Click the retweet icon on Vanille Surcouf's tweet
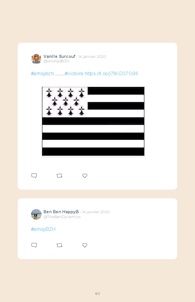Image resolution: width=195 pixels, height=302 pixels. (x=59, y=176)
